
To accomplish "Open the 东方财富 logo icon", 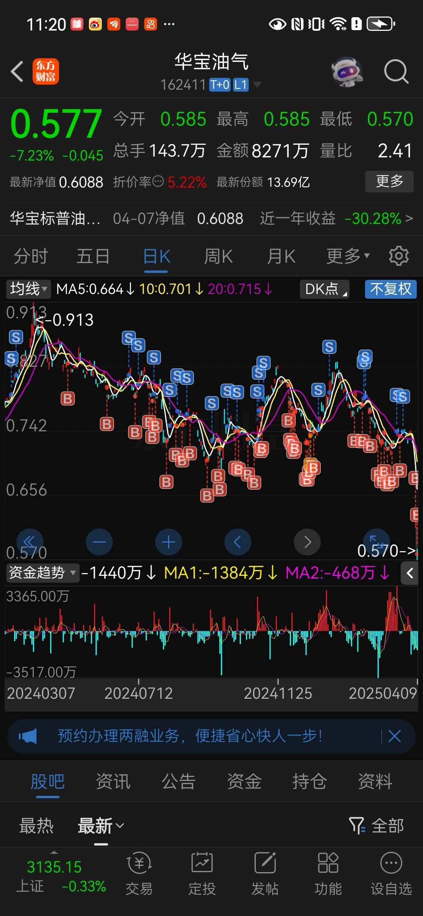I will (x=46, y=72).
